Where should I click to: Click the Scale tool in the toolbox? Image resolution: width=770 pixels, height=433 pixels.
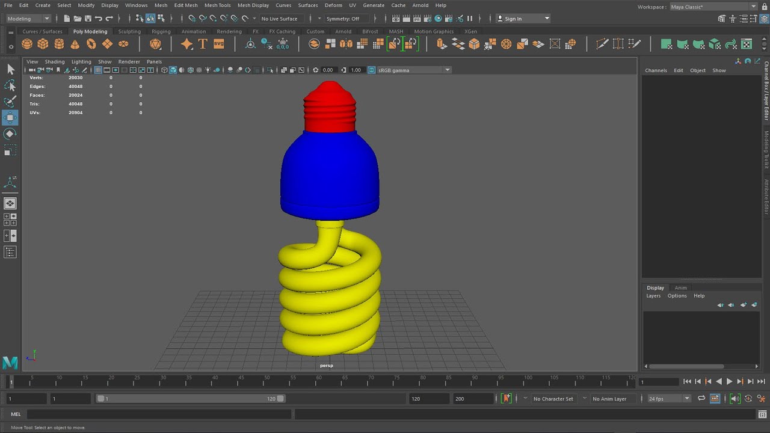[10, 150]
